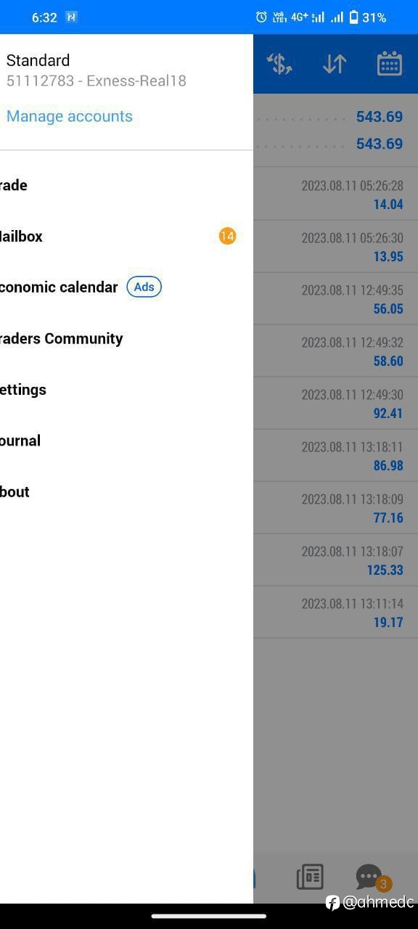This screenshot has width=418, height=929.
Task: Select the trade row showing 92.41
Action: [335, 404]
